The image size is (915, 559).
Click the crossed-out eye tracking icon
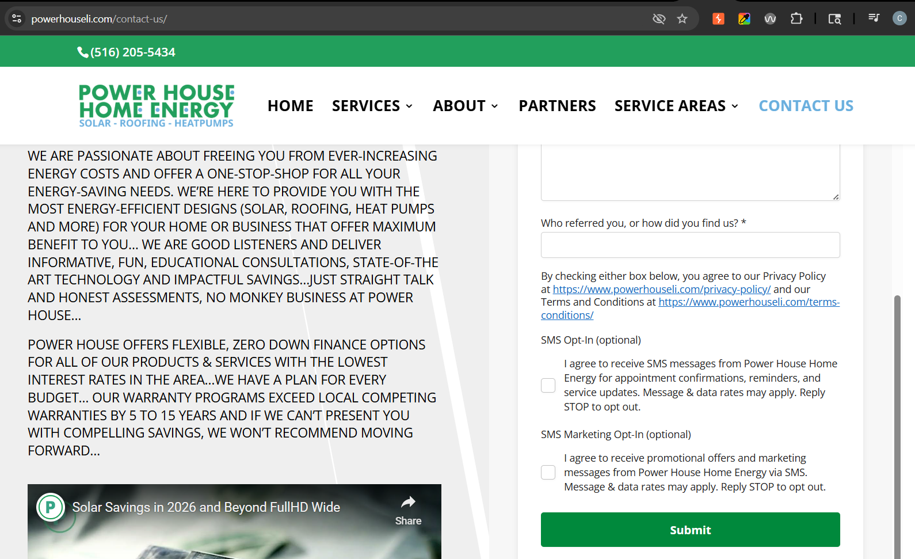tap(659, 19)
